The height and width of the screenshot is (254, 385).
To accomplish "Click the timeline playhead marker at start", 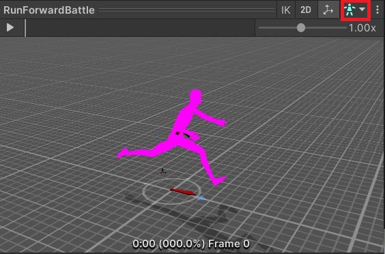I will pyautogui.click(x=25, y=28).
